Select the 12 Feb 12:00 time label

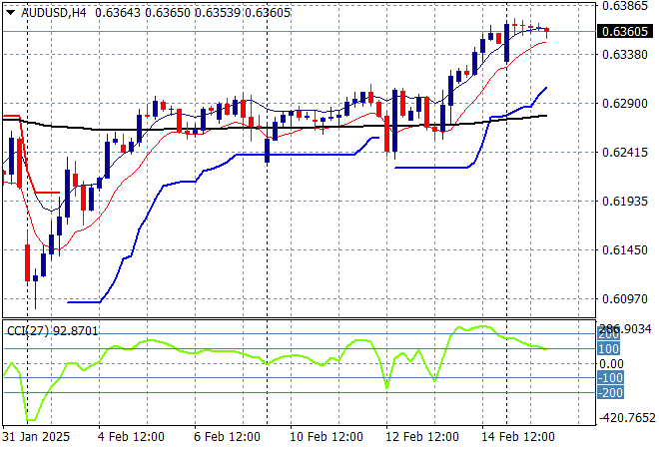click(x=422, y=437)
